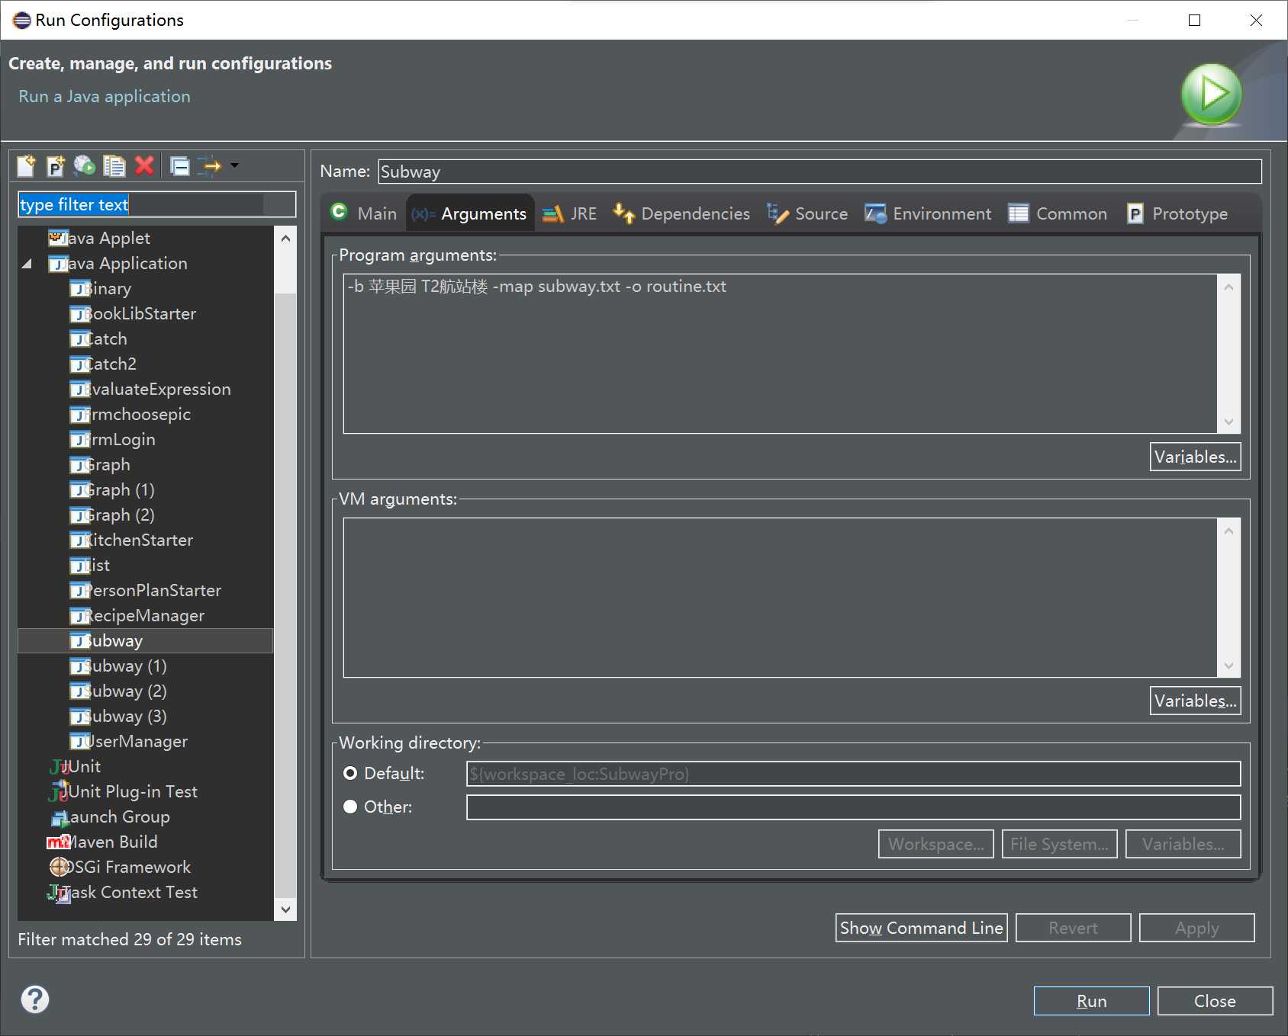Select the KitchenStarter configuration

(132, 540)
